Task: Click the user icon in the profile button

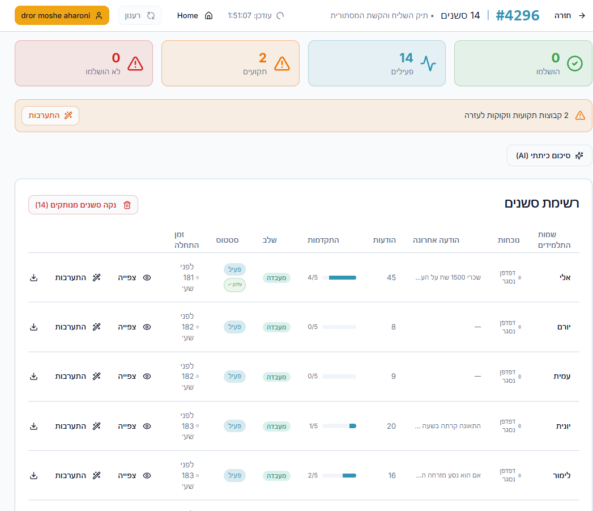Action: [x=99, y=15]
